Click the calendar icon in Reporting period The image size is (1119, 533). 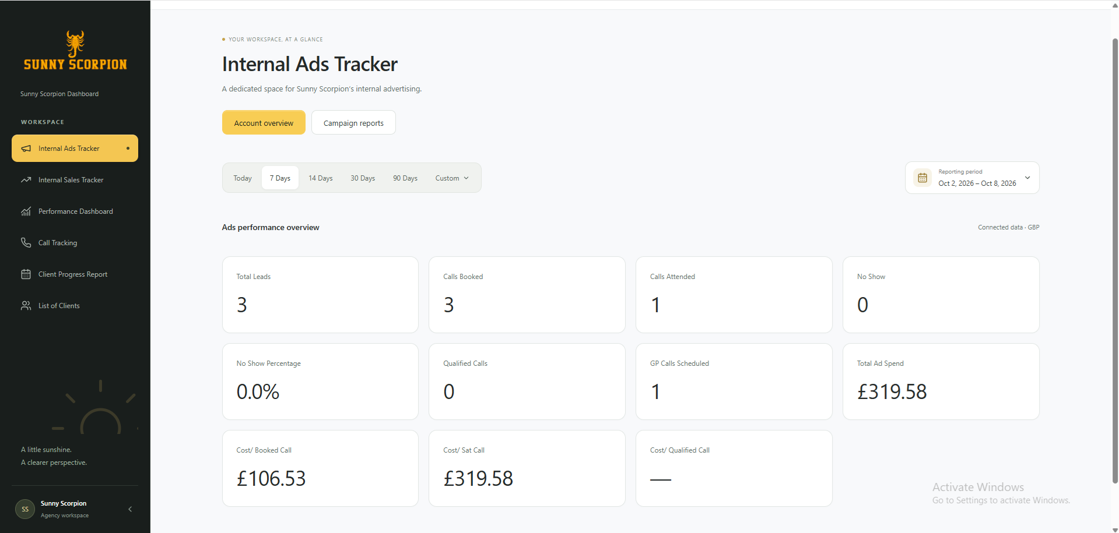pos(922,178)
